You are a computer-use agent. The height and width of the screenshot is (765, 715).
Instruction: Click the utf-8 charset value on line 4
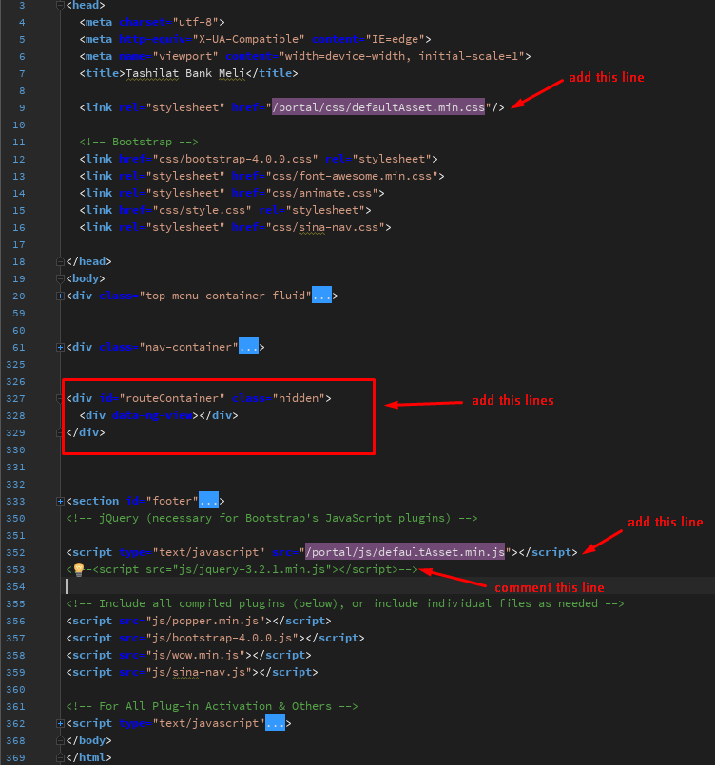point(195,23)
